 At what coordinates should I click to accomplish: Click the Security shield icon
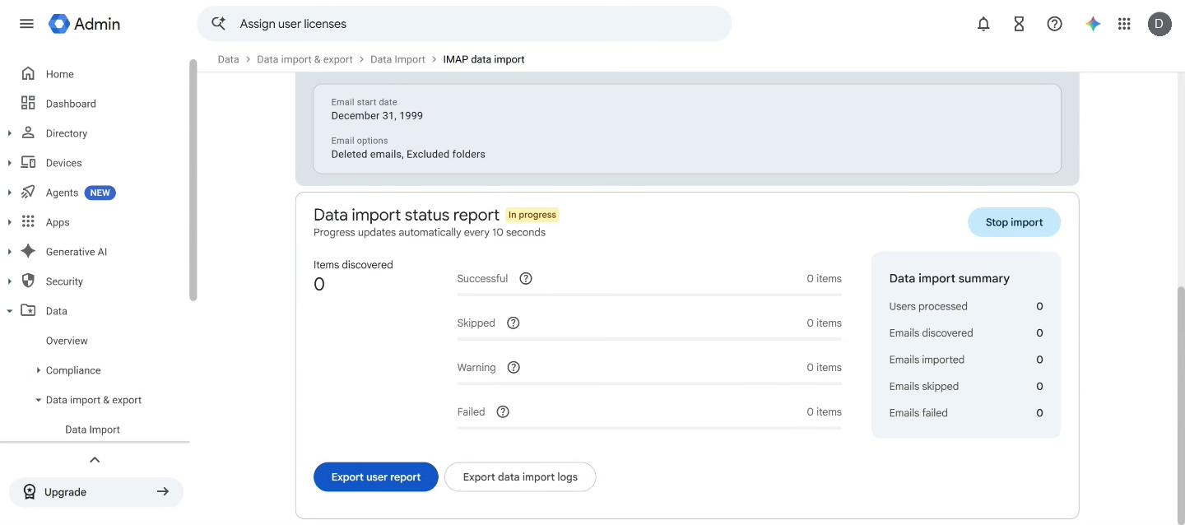[x=28, y=281]
